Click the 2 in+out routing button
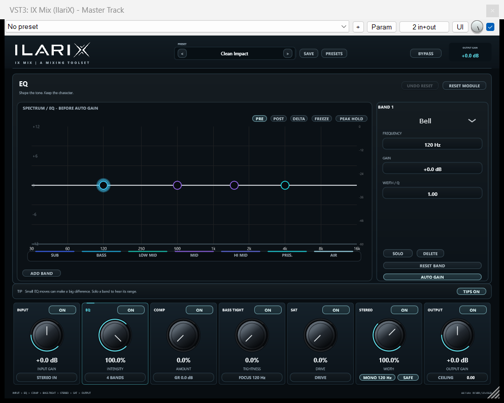504x403 pixels. tap(424, 27)
